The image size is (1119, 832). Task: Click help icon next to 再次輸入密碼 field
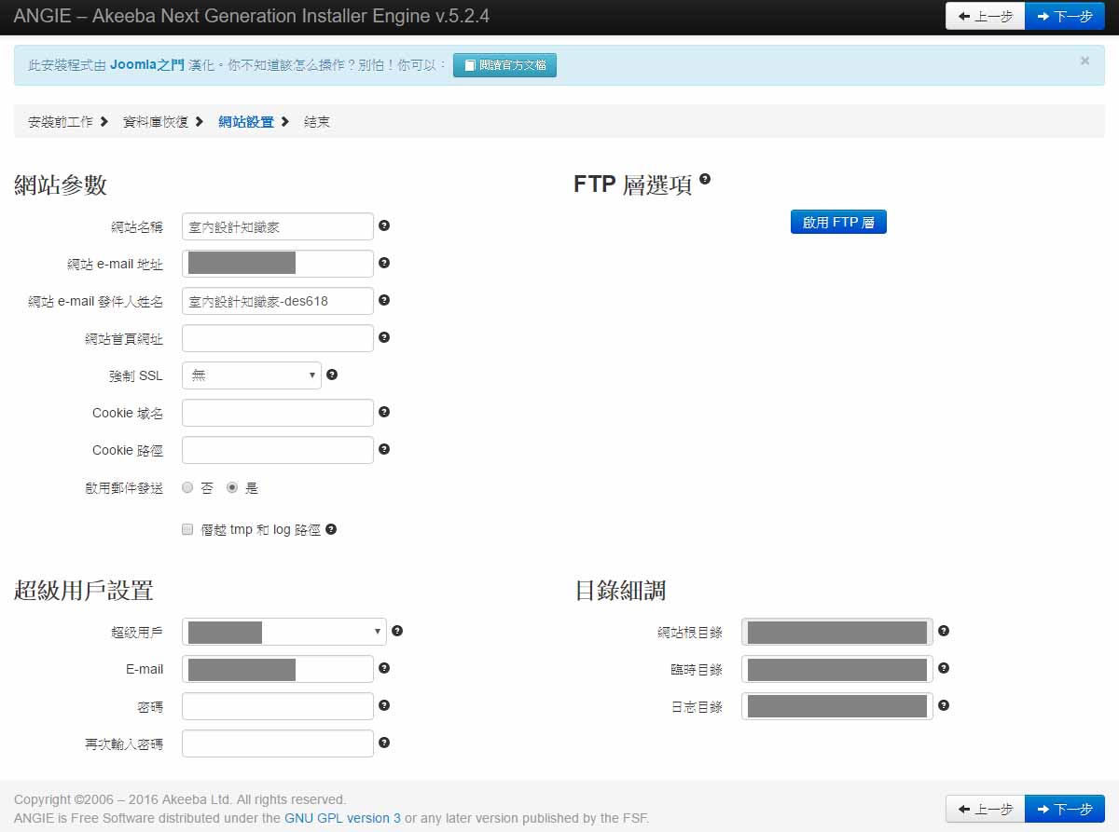(x=384, y=743)
